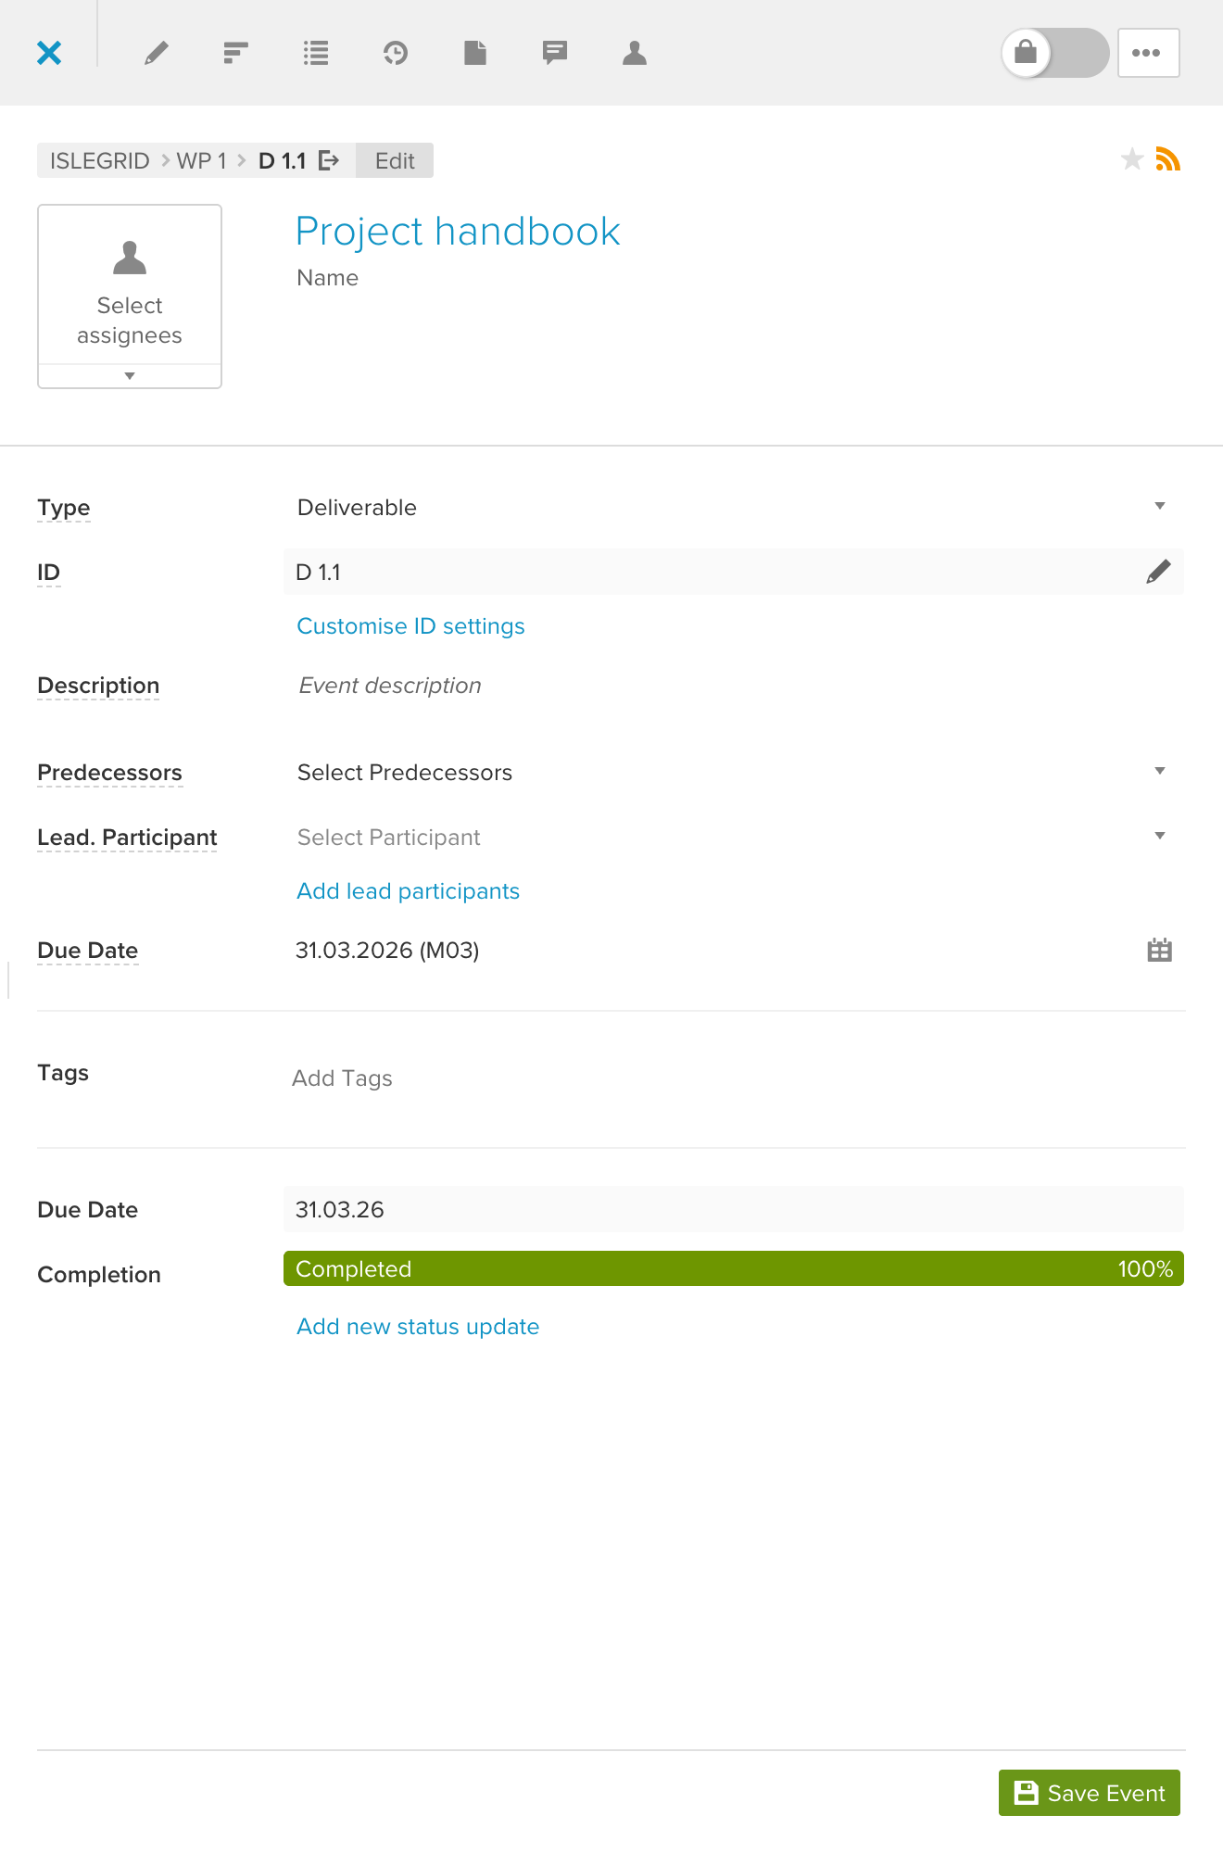The width and height of the screenshot is (1223, 1853).
Task: Click the 31.03.26 due date field
Action: [734, 1210]
